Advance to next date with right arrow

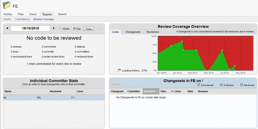(54, 28)
